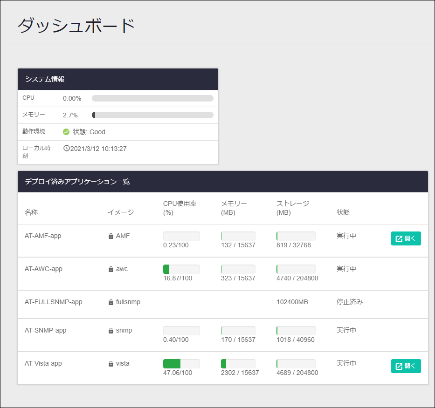Click AT-AWC-app CPU usage bar
This screenshot has width=435, height=408.
click(181, 269)
